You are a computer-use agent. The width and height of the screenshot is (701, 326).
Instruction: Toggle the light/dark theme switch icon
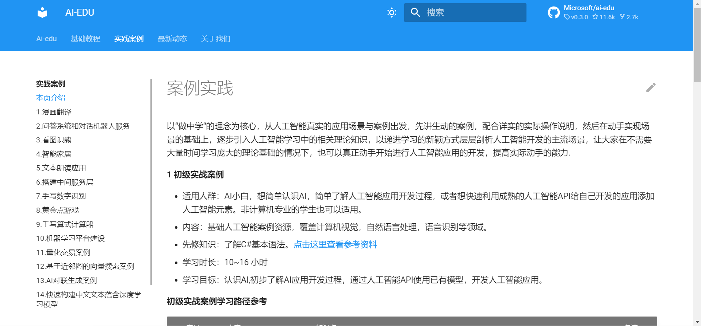pos(391,13)
